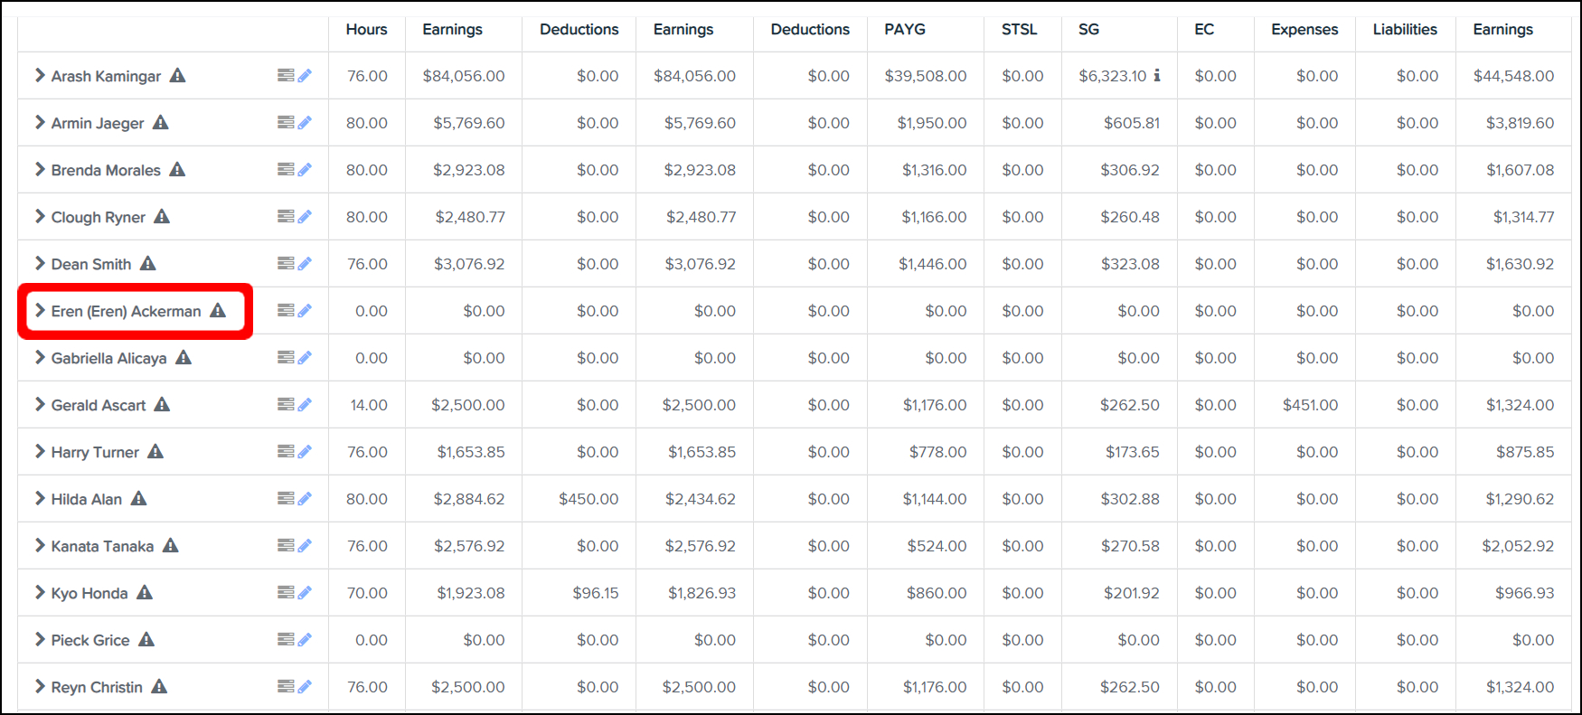The image size is (1582, 715).
Task: Click the PAYG column header
Action: 905,30
